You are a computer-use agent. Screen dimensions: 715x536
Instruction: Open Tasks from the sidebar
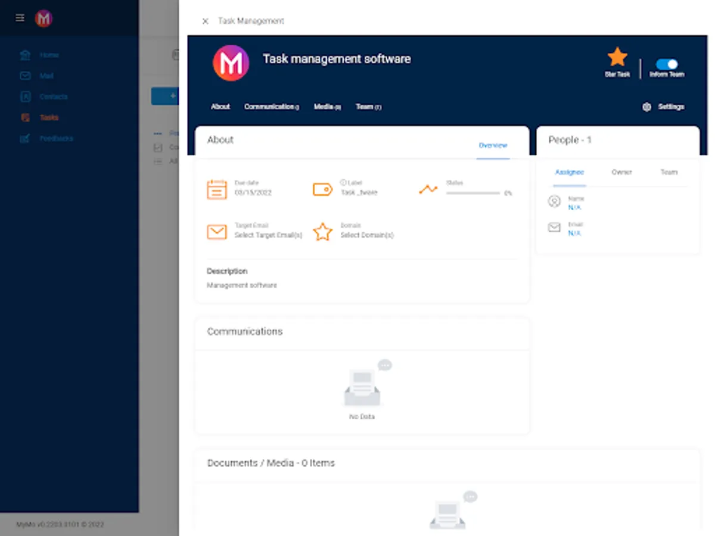tap(49, 117)
